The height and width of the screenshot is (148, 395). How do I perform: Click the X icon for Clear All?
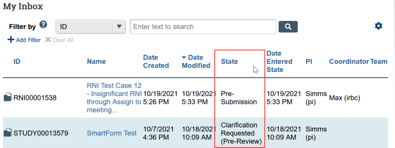pos(48,40)
